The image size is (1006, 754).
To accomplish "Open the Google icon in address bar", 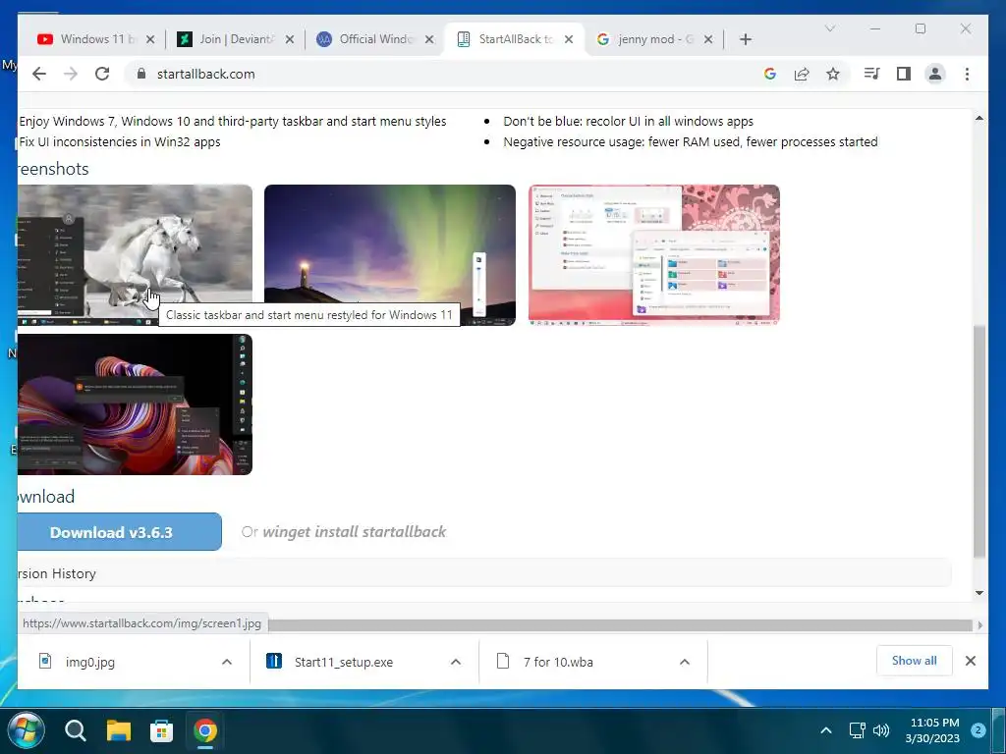I will 770,74.
